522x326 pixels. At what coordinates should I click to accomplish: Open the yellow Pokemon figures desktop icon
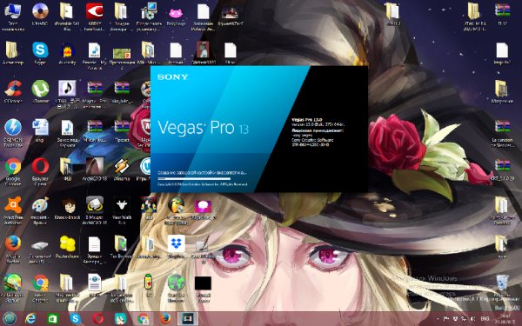[68, 243]
